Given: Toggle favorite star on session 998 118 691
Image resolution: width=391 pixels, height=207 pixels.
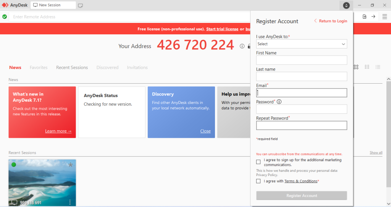Looking at the screenshot, I should click(71, 165).
